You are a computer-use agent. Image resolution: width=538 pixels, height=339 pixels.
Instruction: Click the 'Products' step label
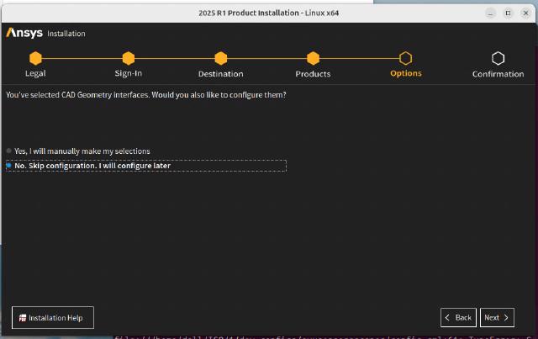click(x=313, y=74)
